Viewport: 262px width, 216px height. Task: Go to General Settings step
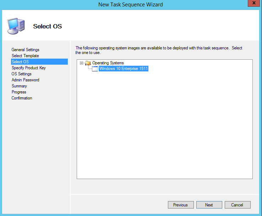(25, 50)
